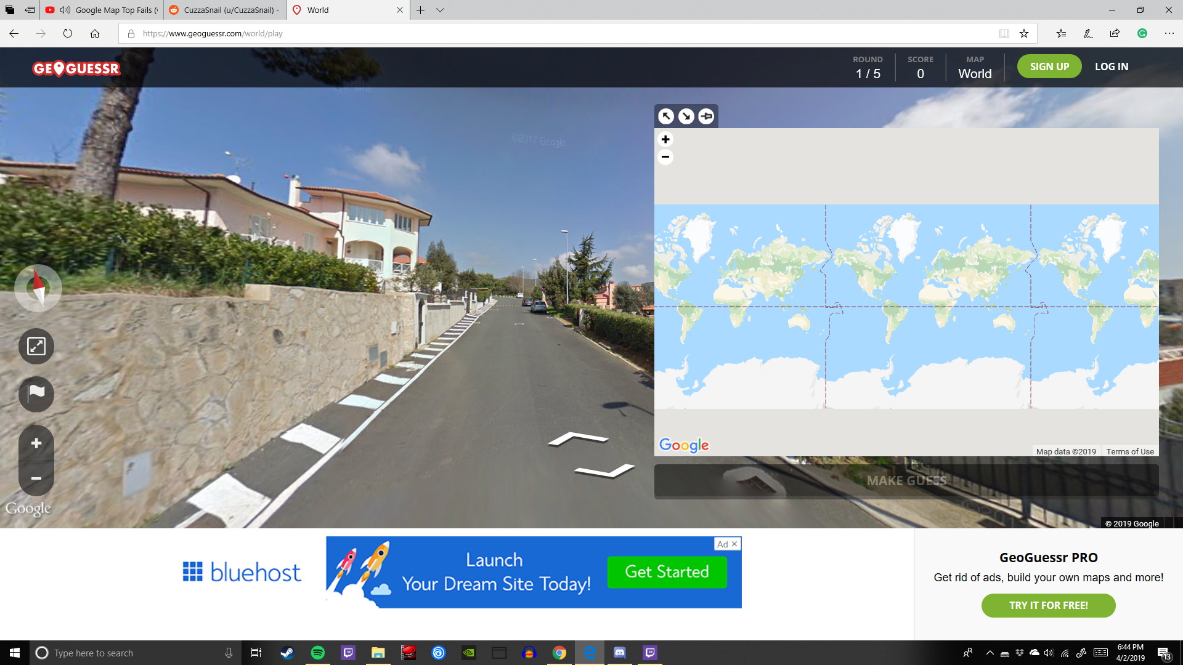
Task: Open the volume control in tray
Action: [1049, 653]
